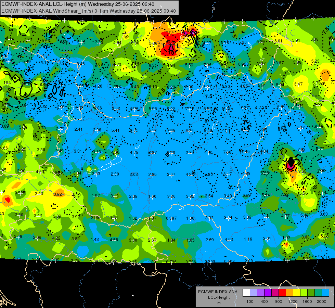
Task: Click the LCL-Height (m) title line
Action: coord(78,4)
